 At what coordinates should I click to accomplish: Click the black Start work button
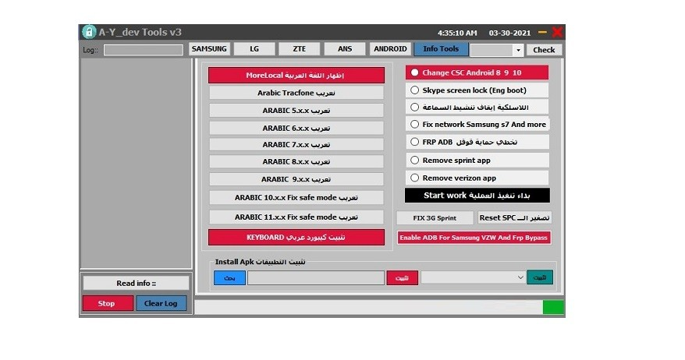click(477, 196)
